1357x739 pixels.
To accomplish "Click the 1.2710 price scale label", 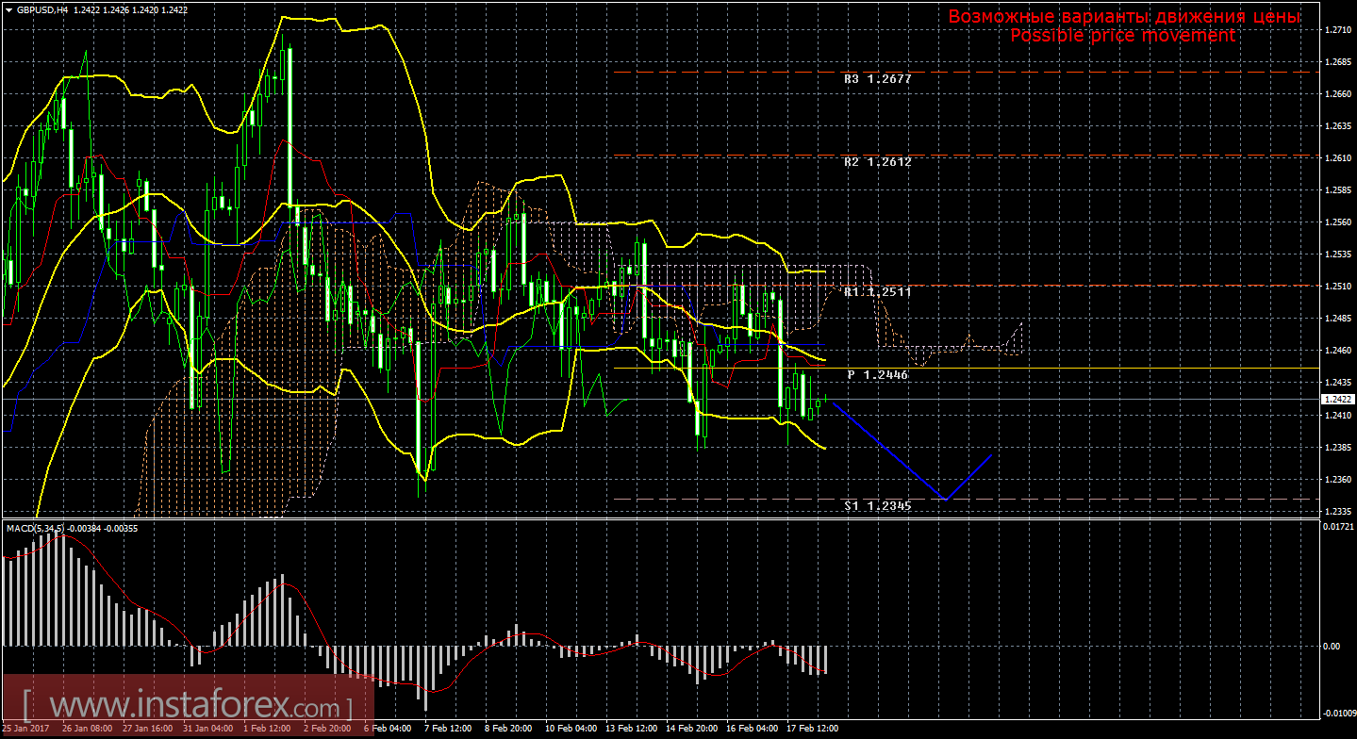I will point(1335,30).
